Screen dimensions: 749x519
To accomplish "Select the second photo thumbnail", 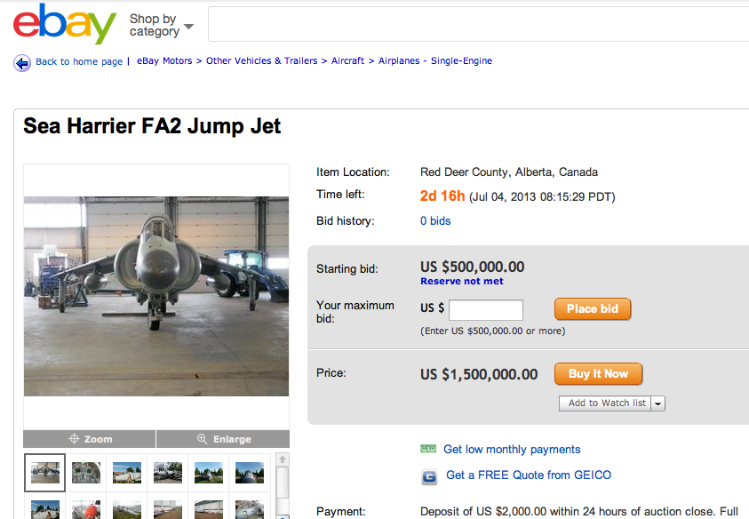I will 86,473.
